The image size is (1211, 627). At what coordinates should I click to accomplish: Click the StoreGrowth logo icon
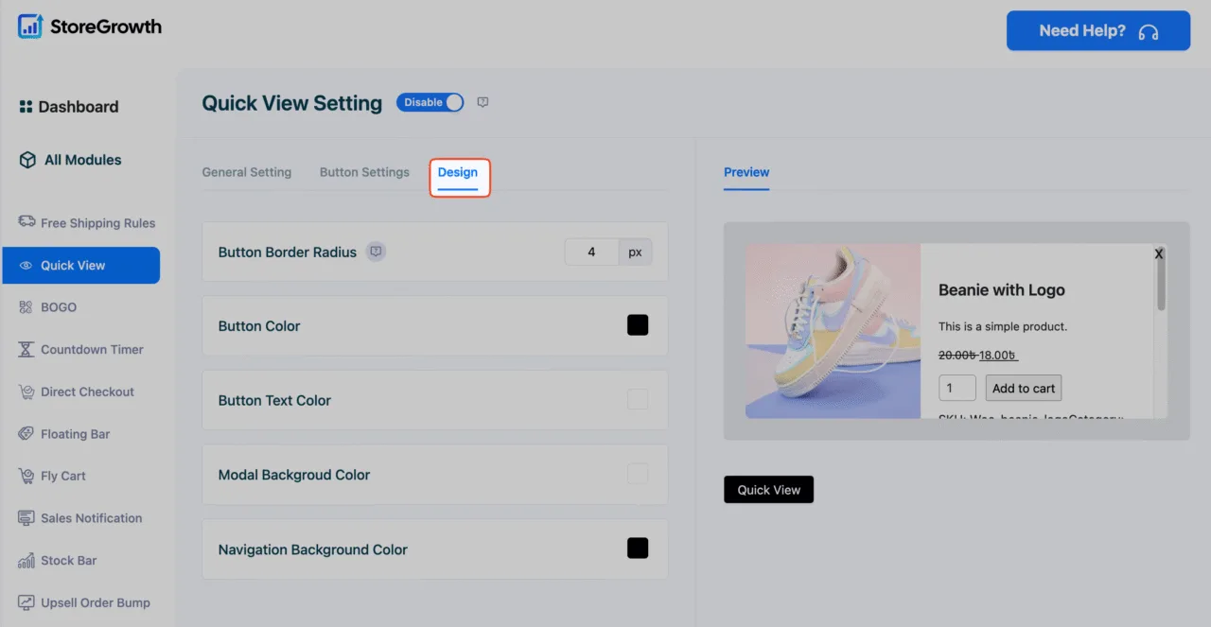coord(30,26)
